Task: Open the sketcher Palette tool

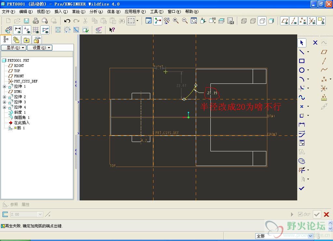Action: click(302, 161)
